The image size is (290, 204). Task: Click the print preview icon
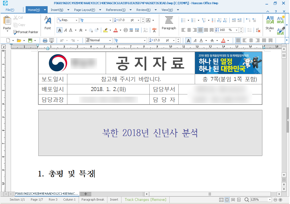52,40
